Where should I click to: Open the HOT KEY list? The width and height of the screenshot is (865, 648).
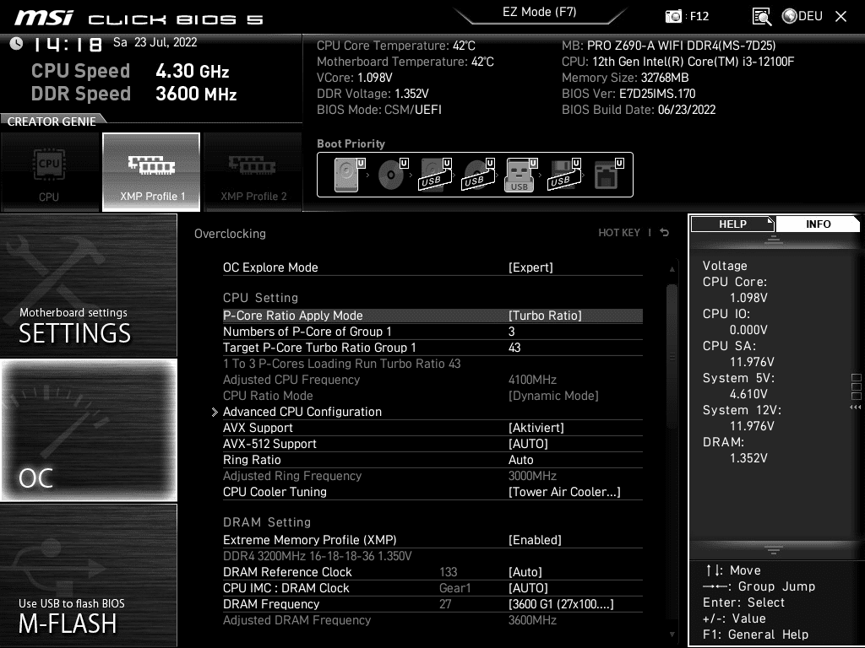(619, 233)
